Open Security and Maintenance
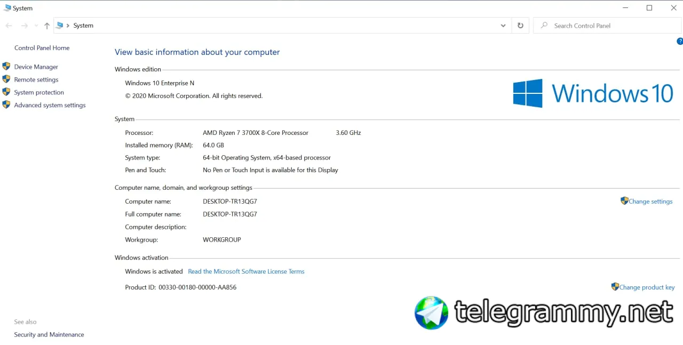This screenshot has width=683, height=345. point(49,334)
